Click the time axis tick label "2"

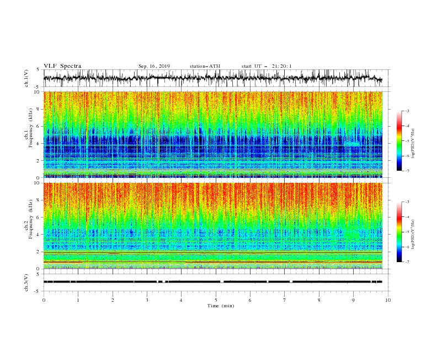click(113, 300)
